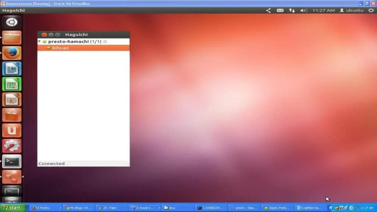Screen dimensions: 377x212
Task: Collapse the presto-hamachi network row
Action: click(x=39, y=41)
